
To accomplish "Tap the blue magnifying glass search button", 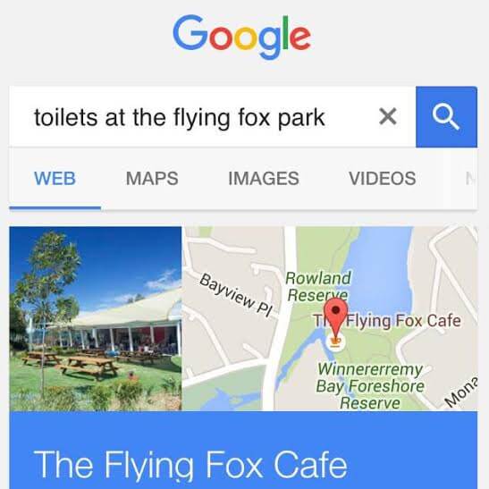I will click(x=446, y=116).
